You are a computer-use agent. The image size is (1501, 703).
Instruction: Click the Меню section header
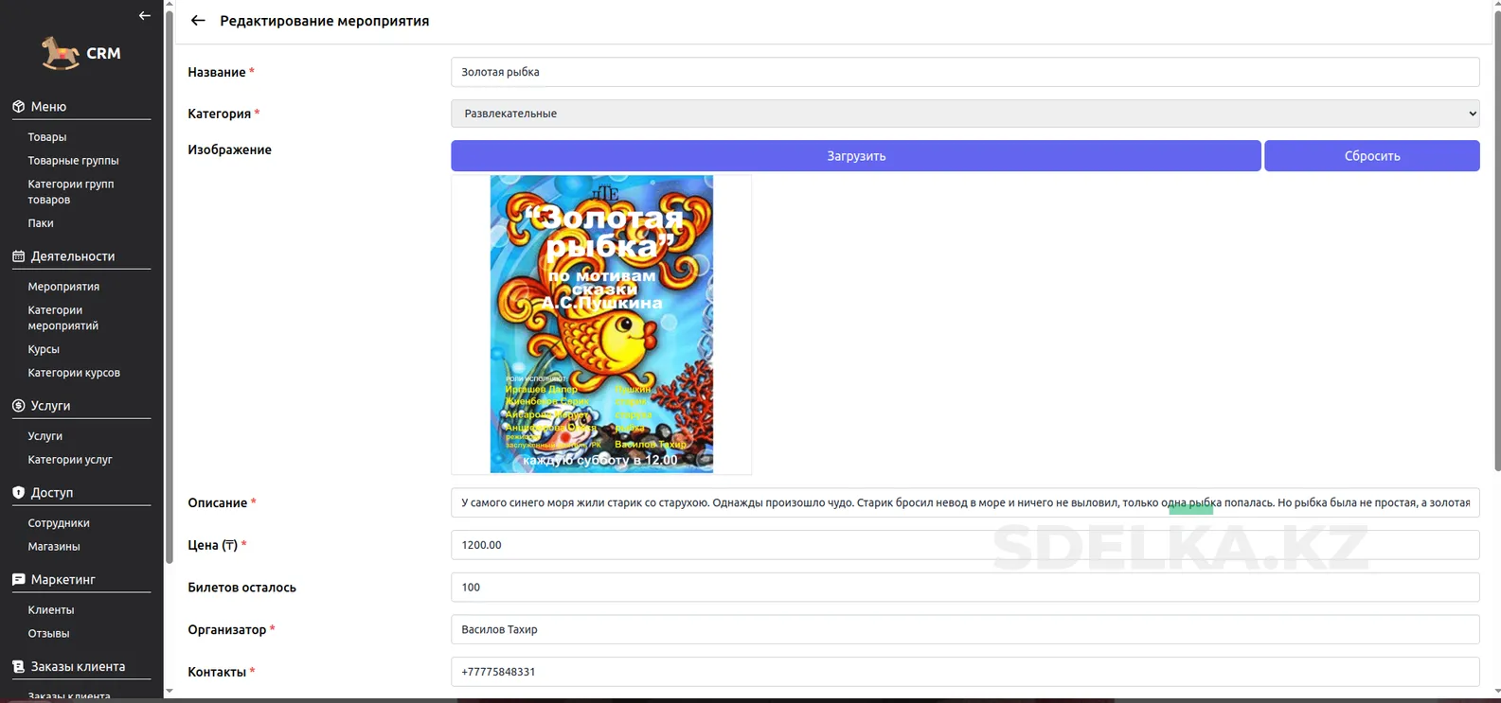[x=48, y=107]
